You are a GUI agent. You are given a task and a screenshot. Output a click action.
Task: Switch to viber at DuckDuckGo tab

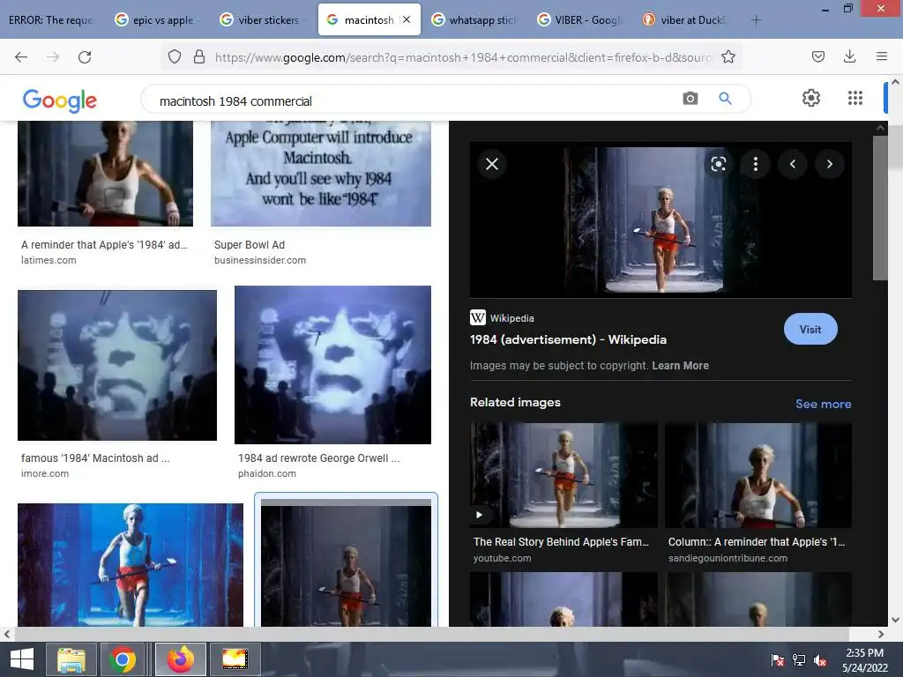(685, 19)
